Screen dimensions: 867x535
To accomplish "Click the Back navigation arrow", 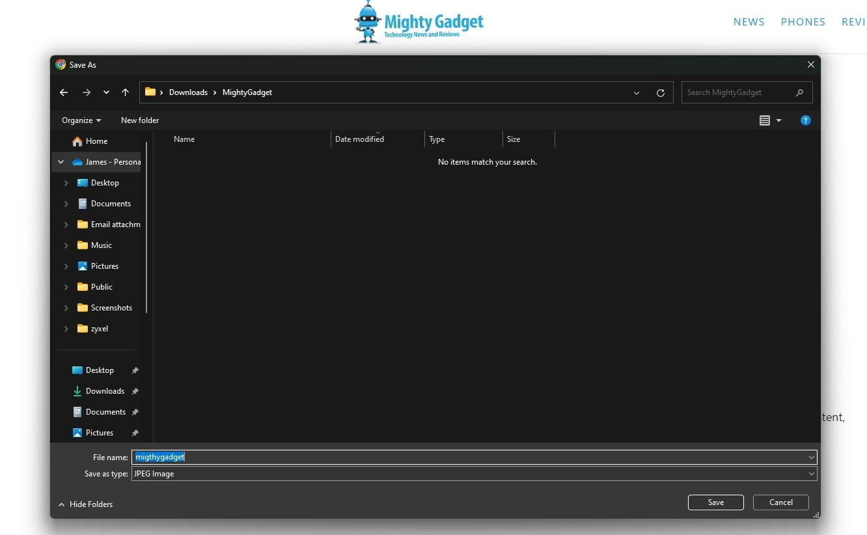I will click(x=64, y=92).
